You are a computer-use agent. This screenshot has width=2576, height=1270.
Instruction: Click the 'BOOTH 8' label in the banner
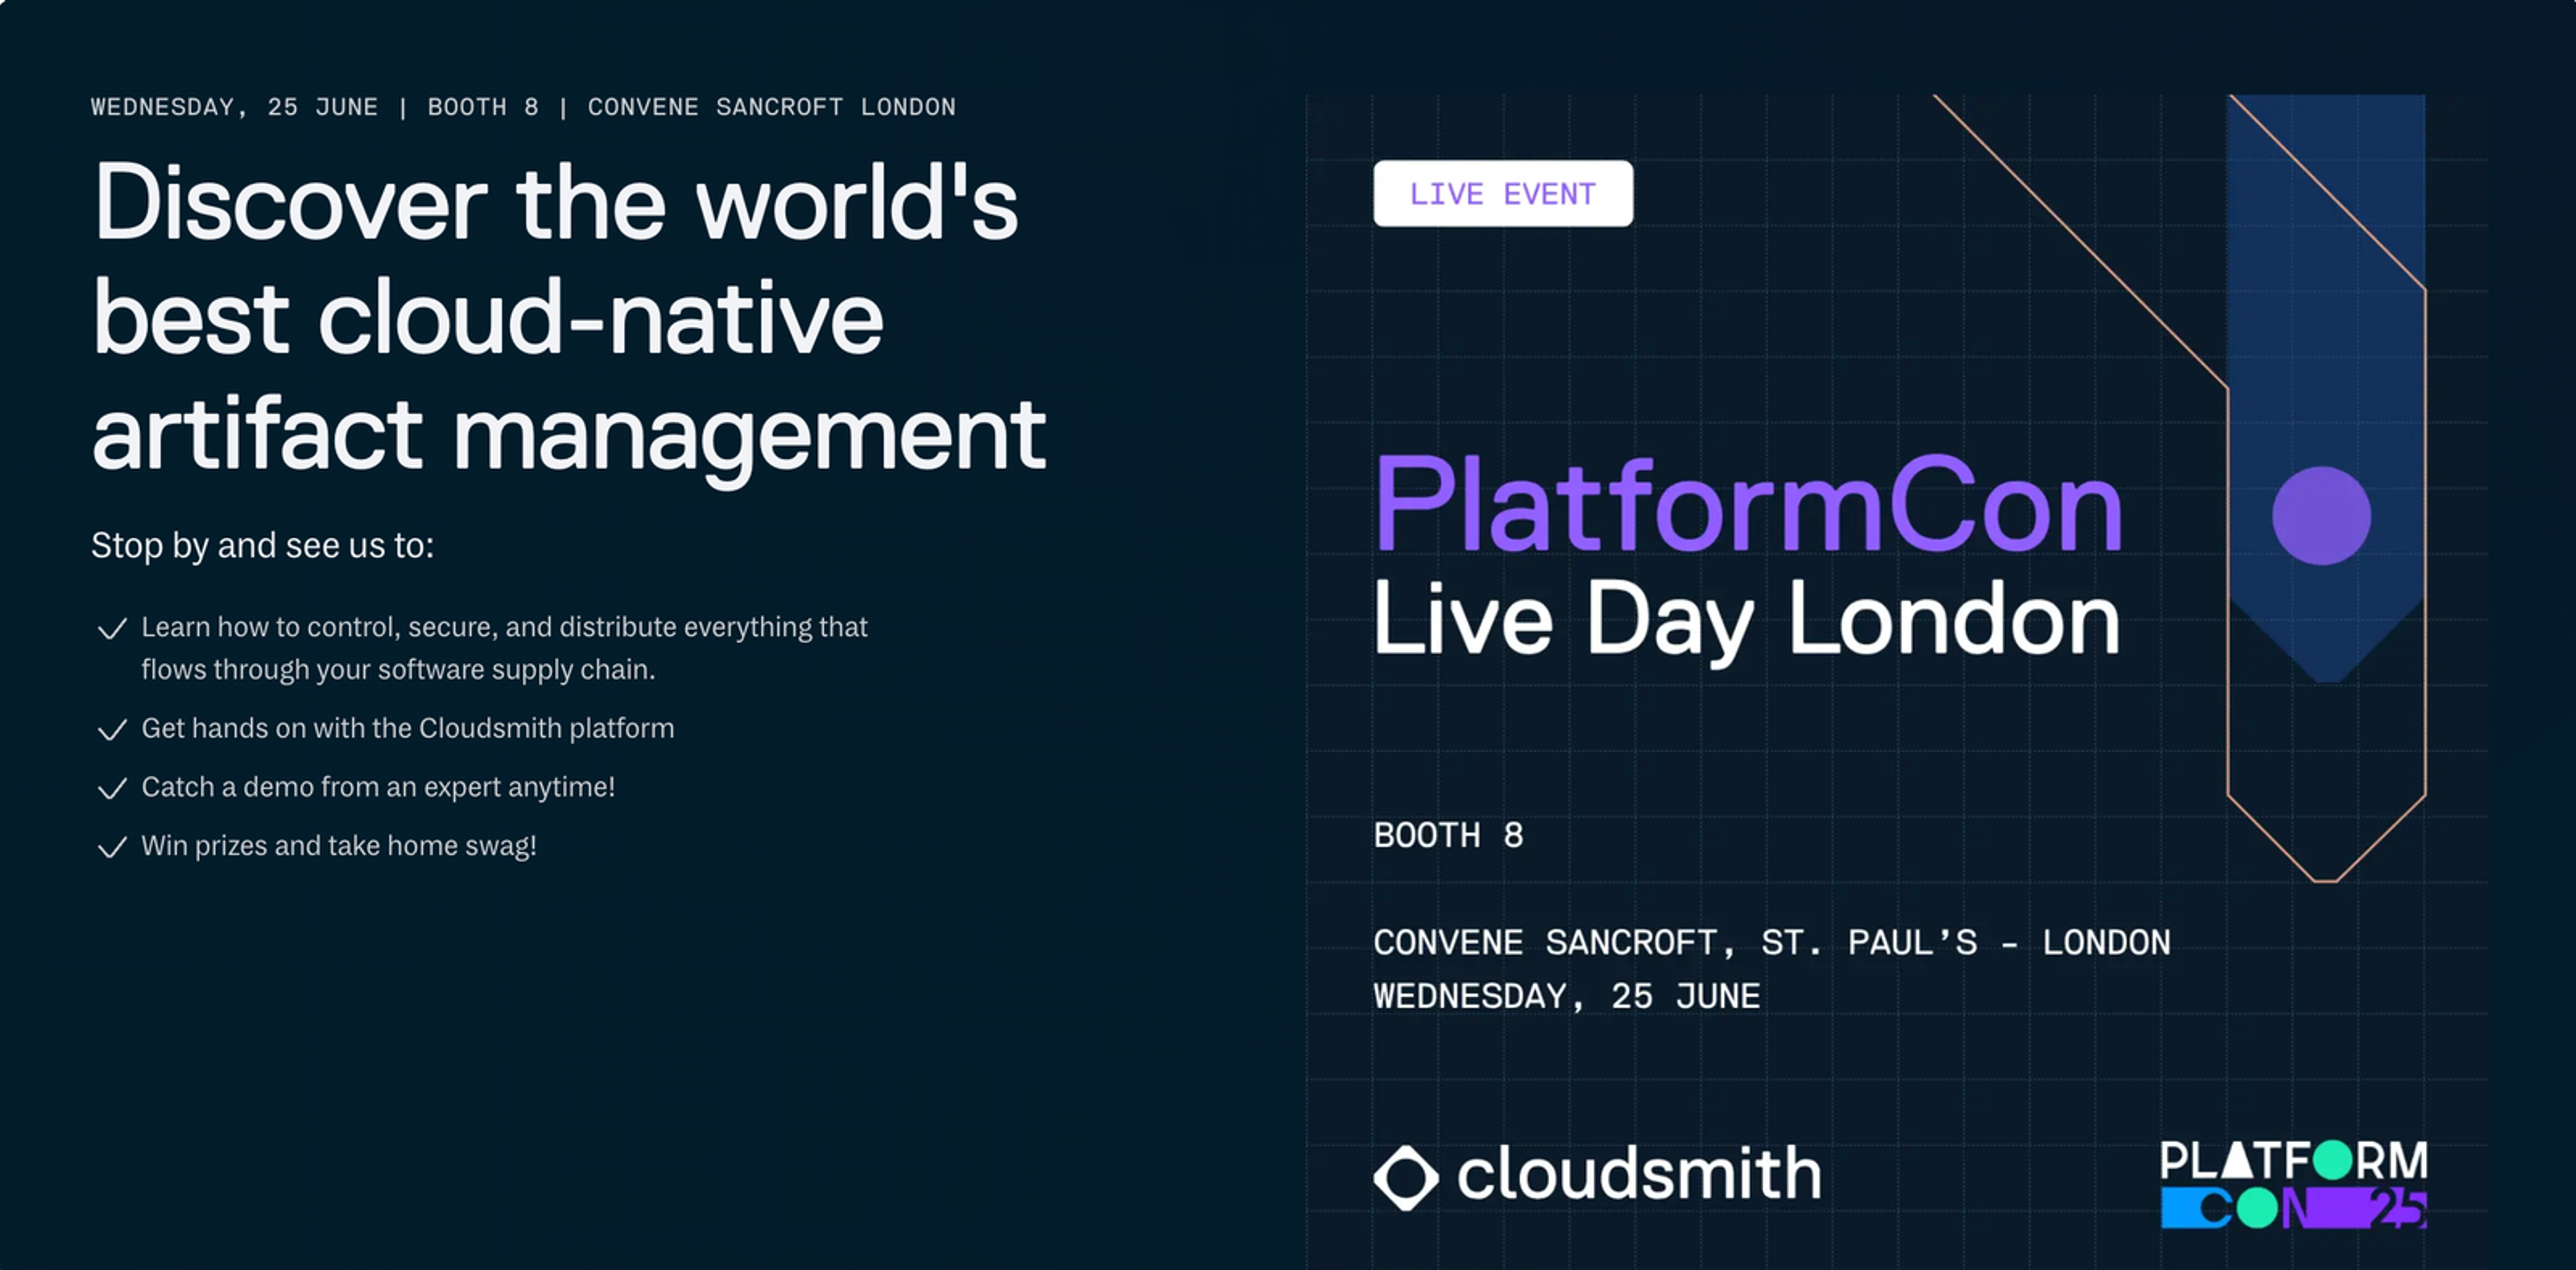tap(1448, 835)
